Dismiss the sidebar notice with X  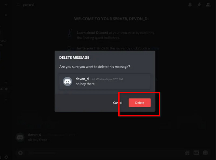(6, 15)
